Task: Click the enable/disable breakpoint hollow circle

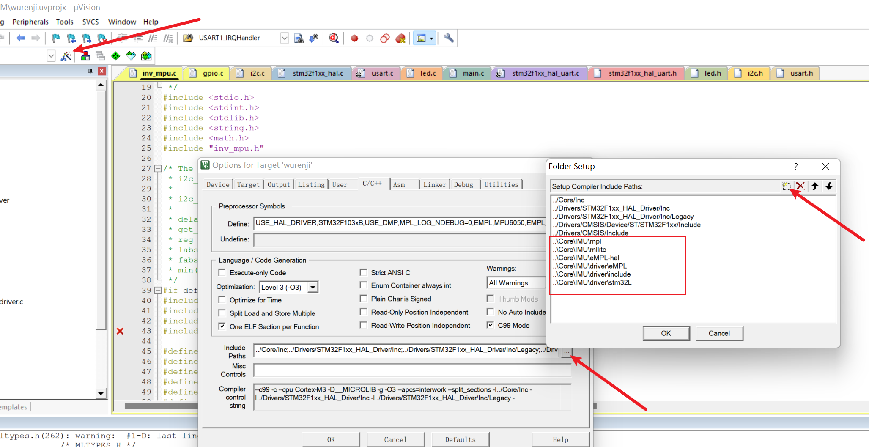Action: 370,38
